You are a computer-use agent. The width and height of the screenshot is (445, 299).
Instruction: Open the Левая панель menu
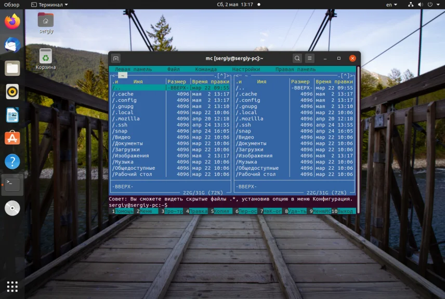134,69
